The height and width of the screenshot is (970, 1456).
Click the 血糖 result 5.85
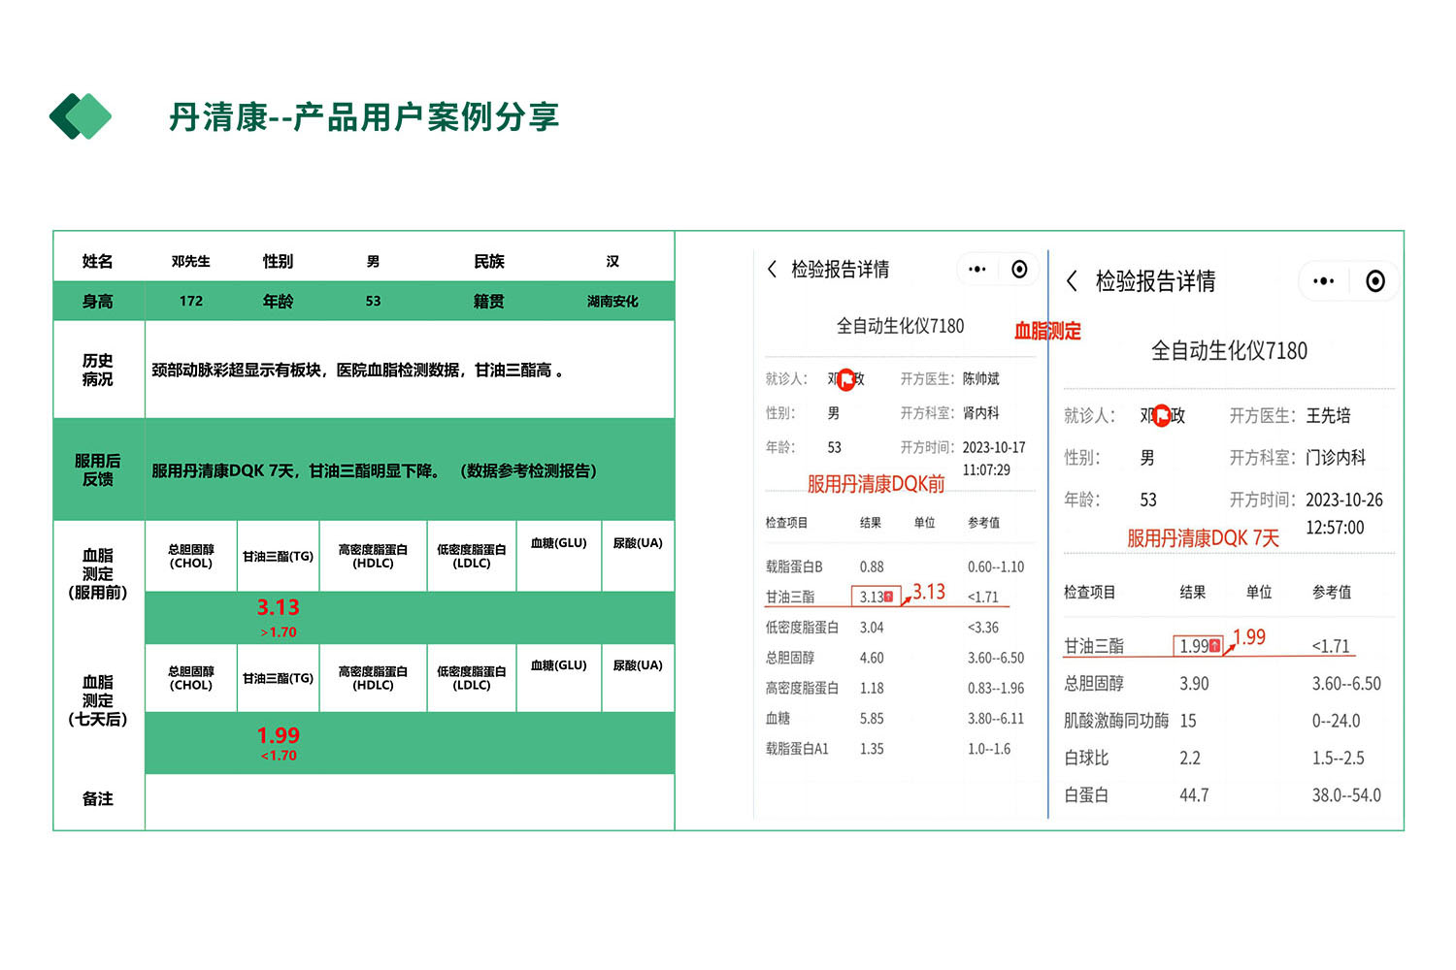click(872, 719)
